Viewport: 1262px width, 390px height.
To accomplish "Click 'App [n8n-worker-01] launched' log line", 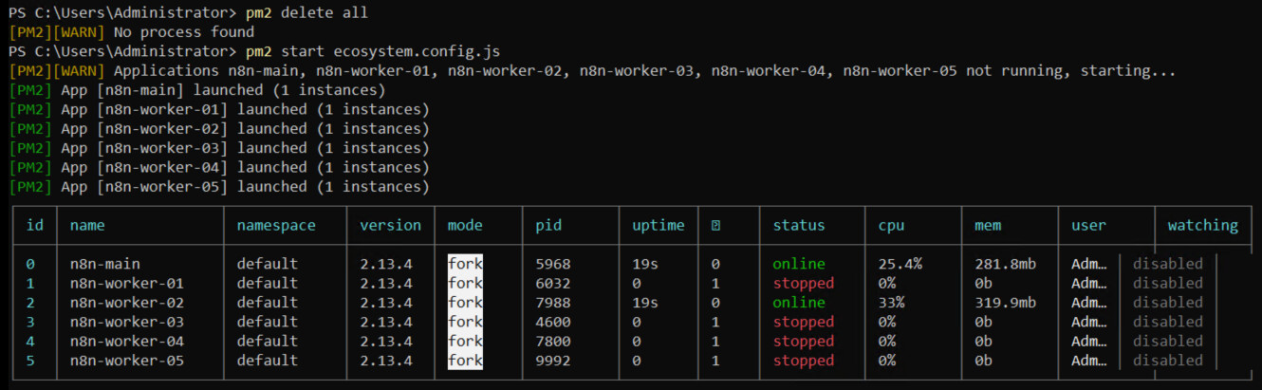I will click(217, 110).
